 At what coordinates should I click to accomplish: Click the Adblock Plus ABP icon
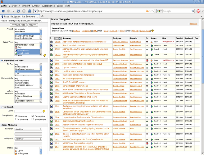click(x=198, y=11)
